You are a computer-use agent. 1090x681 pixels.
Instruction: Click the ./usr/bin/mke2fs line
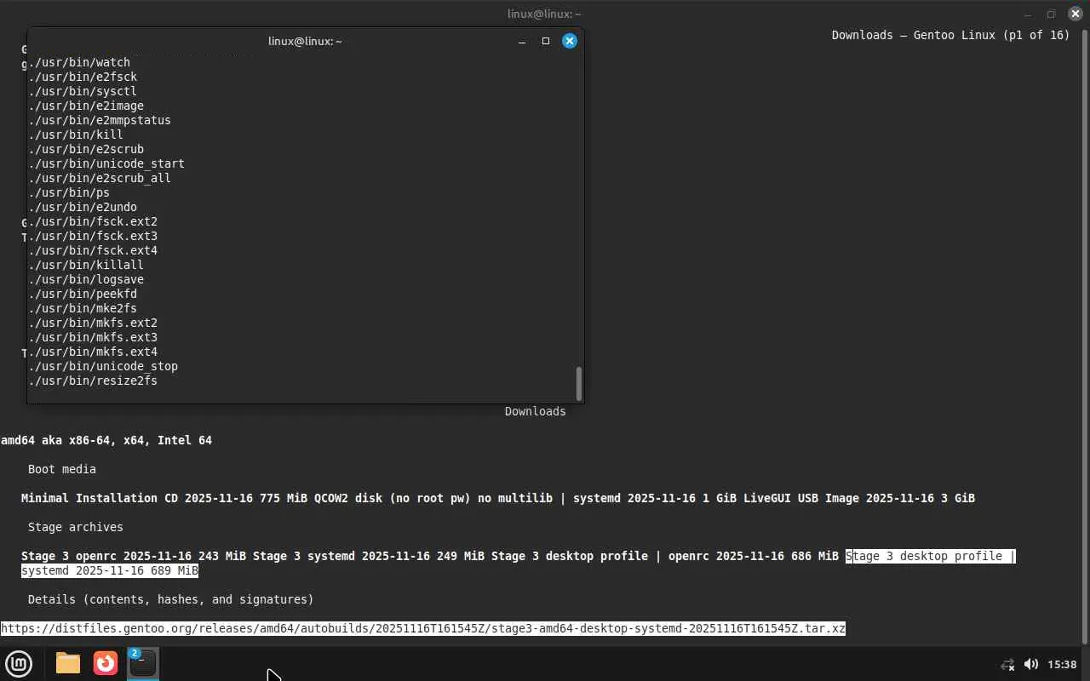[x=83, y=308]
